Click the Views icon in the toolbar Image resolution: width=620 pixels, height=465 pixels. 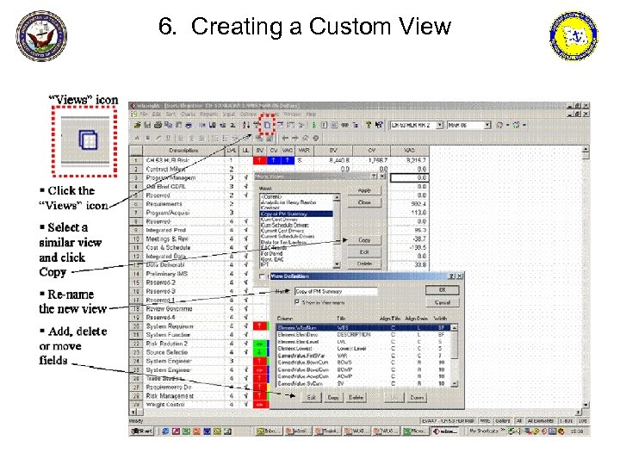(268, 125)
